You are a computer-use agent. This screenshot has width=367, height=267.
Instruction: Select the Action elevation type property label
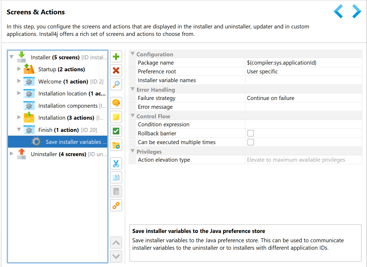click(164, 160)
